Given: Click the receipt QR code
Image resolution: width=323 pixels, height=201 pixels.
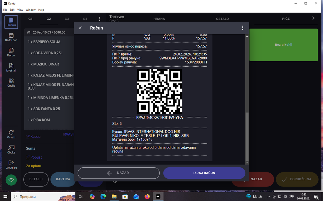Looking at the screenshot, I should (159, 91).
